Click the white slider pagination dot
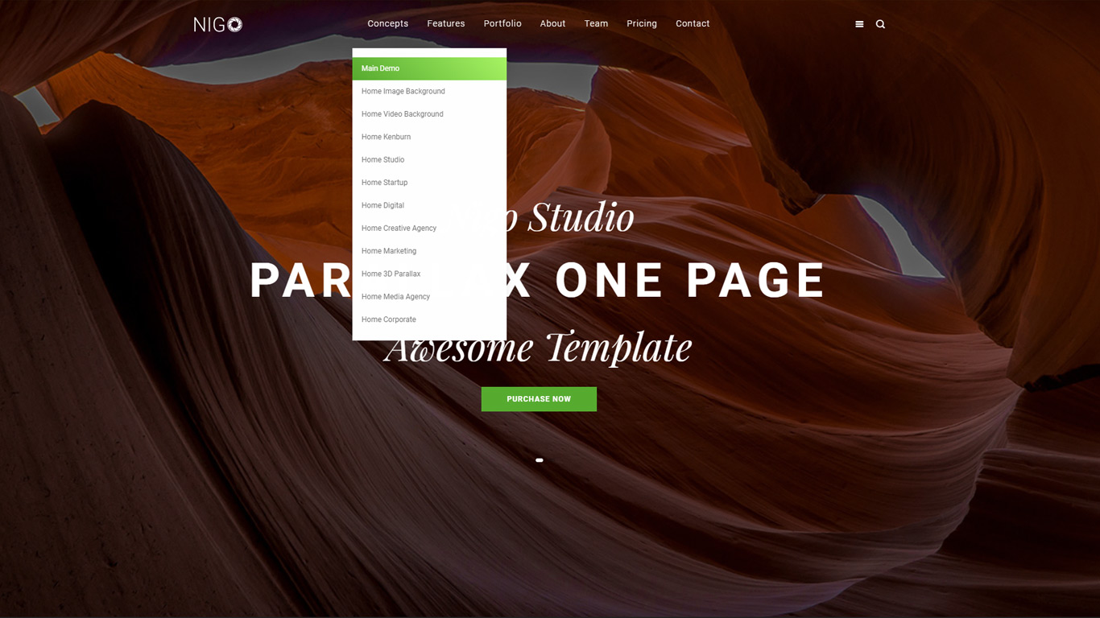The height and width of the screenshot is (618, 1100). coord(540,460)
